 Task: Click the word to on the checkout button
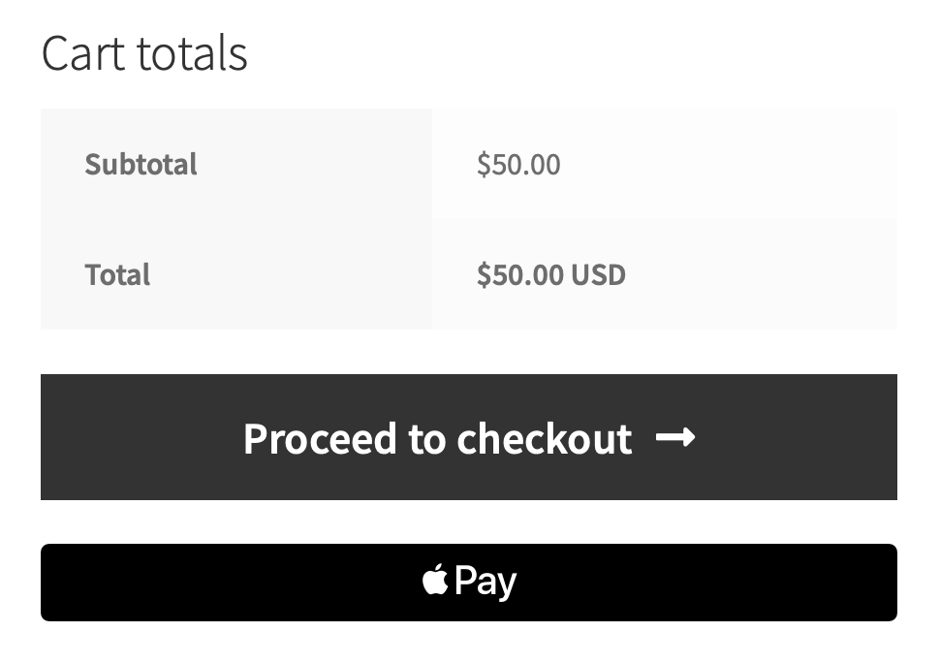425,439
